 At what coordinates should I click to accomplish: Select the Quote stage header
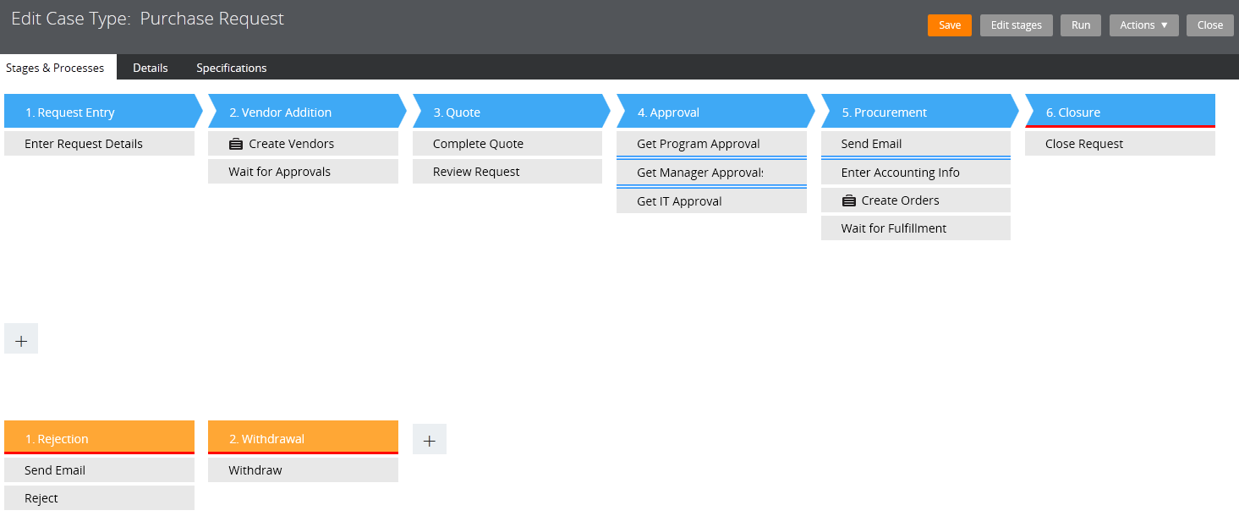[x=512, y=112]
